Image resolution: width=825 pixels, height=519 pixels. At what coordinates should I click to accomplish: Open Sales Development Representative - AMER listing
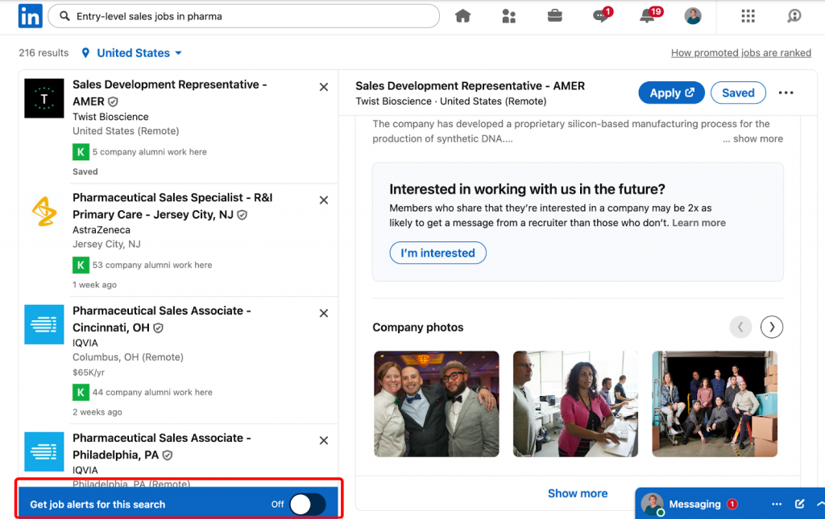(169, 93)
